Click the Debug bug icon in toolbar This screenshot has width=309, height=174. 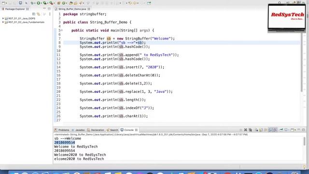click(32, 3)
